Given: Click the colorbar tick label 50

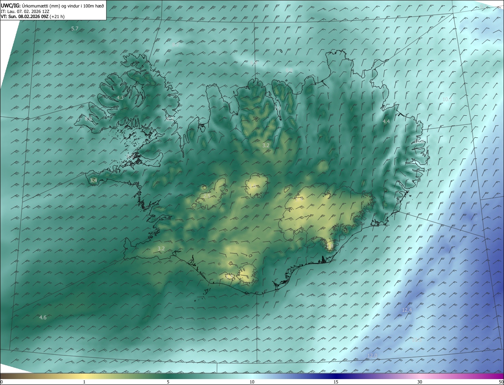Looking at the screenshot, I should (501, 382).
